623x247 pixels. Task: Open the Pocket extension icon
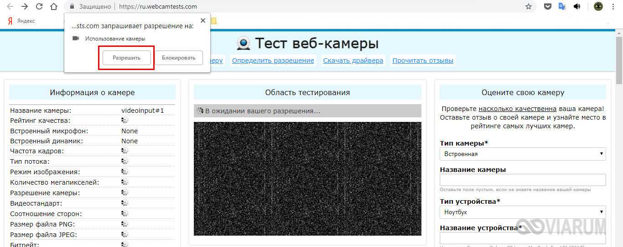(x=548, y=6)
